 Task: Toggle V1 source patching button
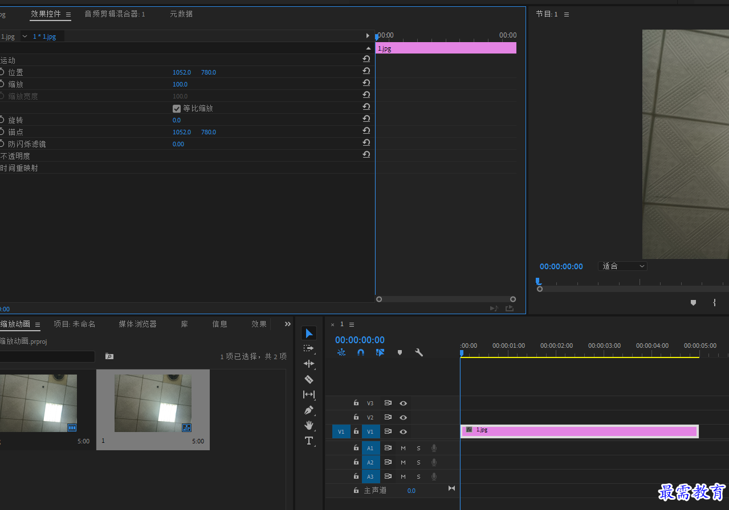[x=341, y=432]
